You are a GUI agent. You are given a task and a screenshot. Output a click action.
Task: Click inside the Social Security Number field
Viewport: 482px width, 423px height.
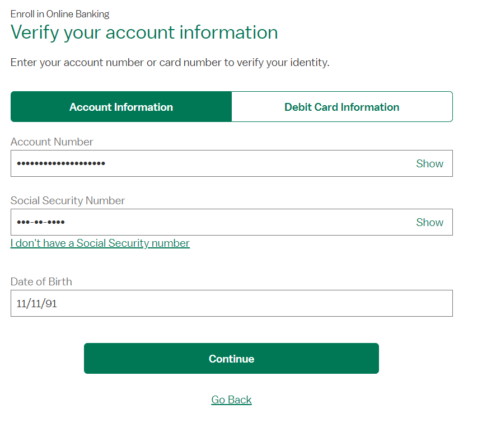pos(231,222)
